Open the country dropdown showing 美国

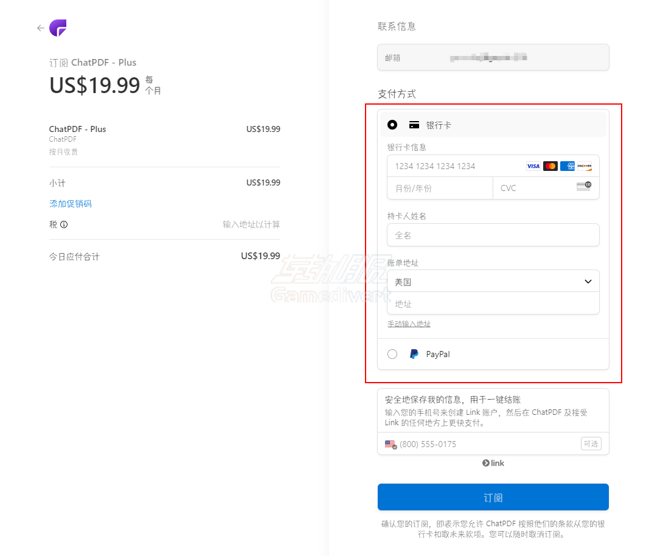[493, 281]
